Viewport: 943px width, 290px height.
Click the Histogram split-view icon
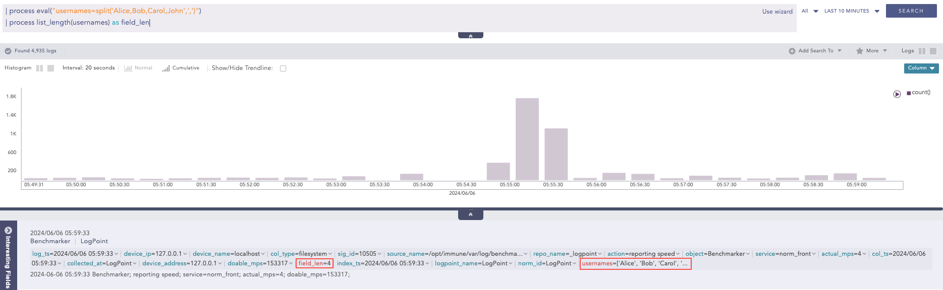point(39,68)
